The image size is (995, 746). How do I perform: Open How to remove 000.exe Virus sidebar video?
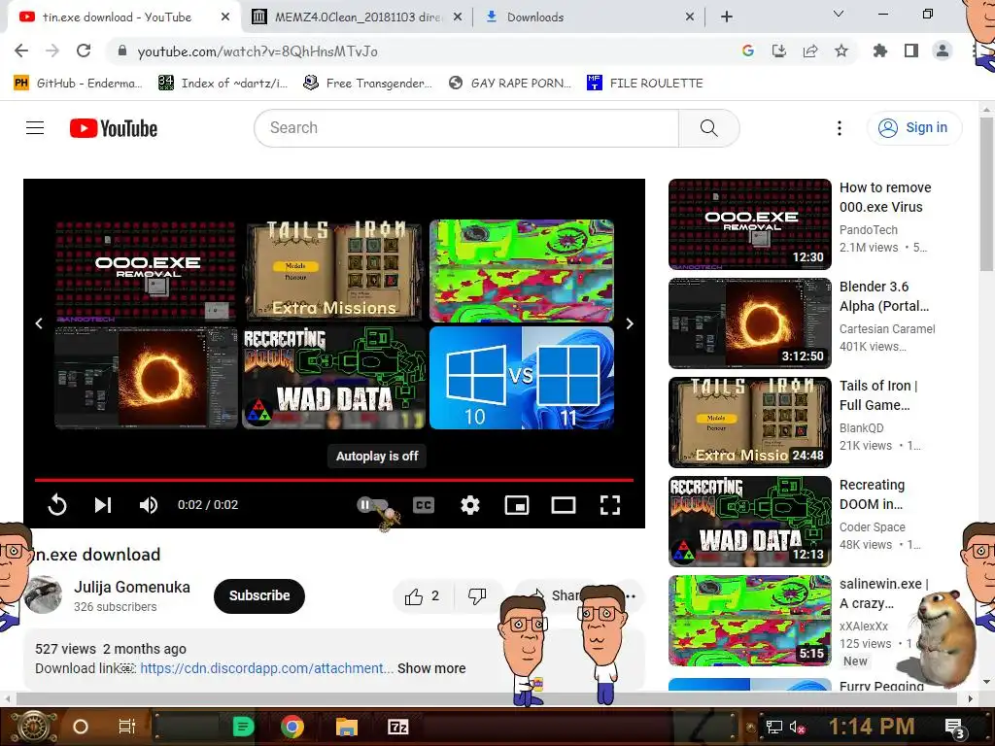click(885, 197)
